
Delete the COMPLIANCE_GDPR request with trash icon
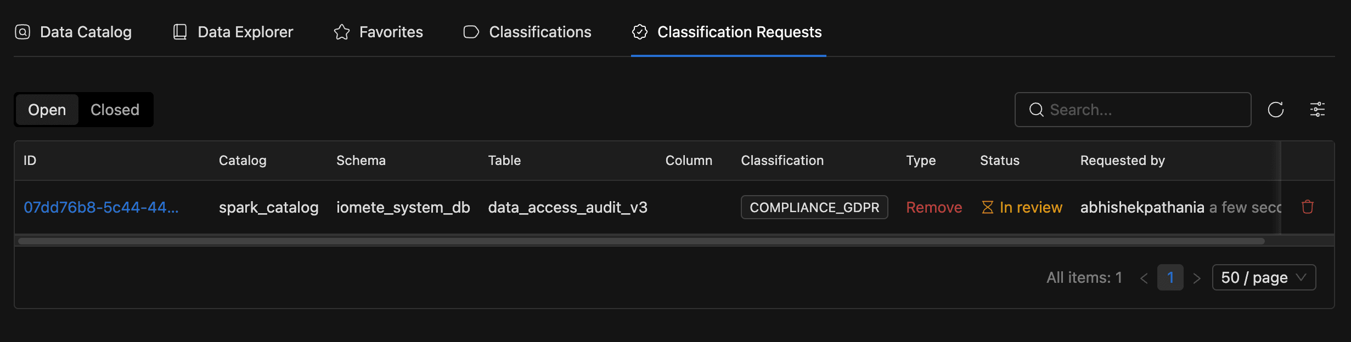pos(1308,207)
